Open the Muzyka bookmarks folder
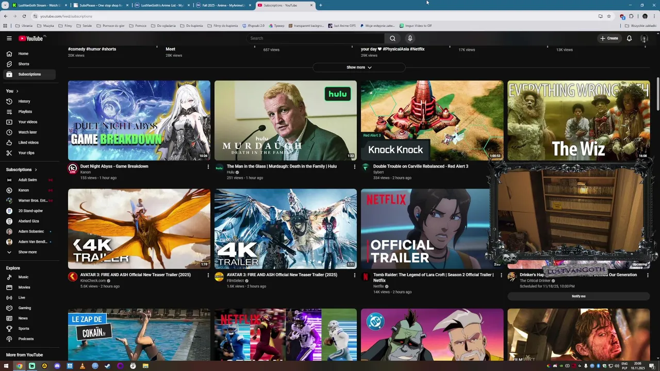 point(46,25)
